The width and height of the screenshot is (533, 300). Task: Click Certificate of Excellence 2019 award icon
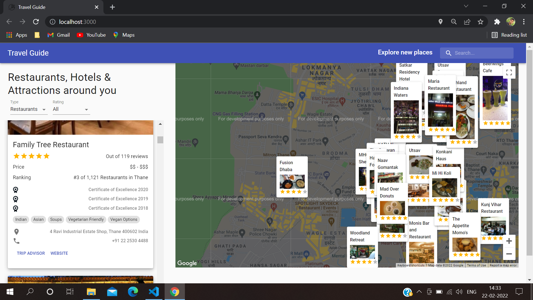pyautogui.click(x=16, y=199)
